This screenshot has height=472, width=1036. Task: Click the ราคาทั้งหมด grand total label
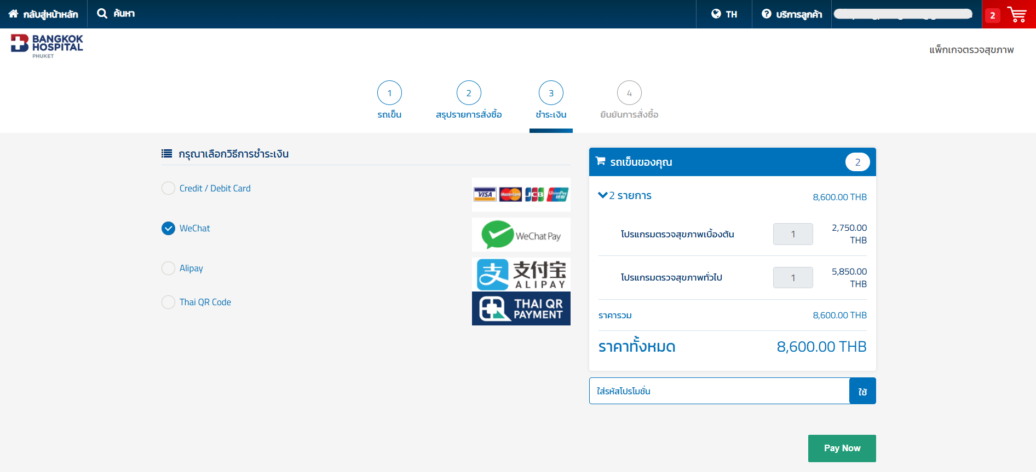click(x=637, y=346)
